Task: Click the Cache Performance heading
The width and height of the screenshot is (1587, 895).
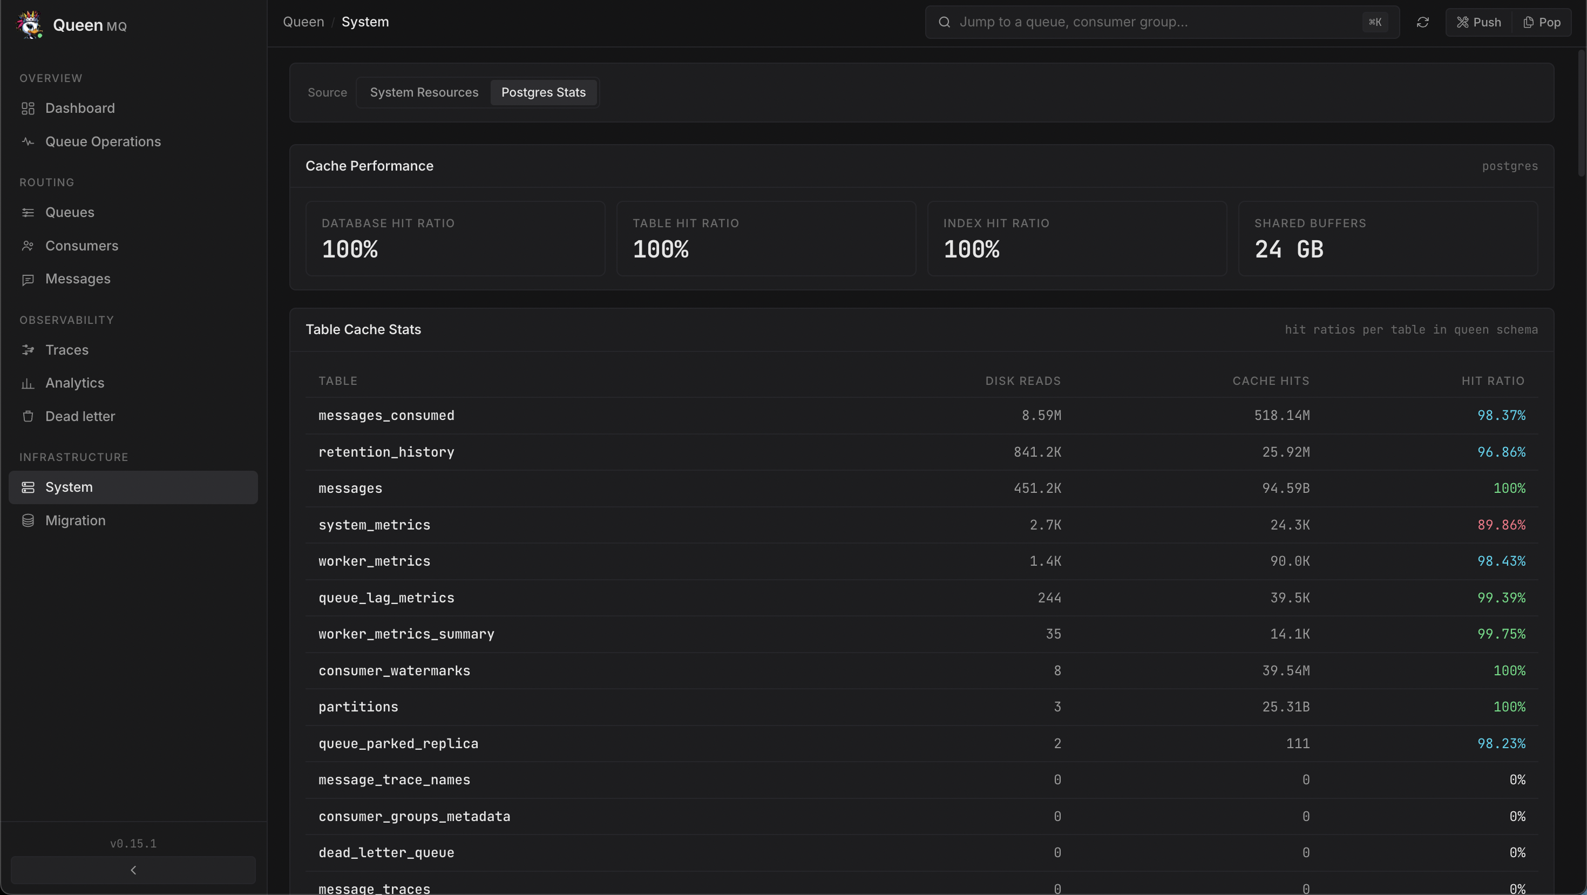Action: (x=370, y=166)
